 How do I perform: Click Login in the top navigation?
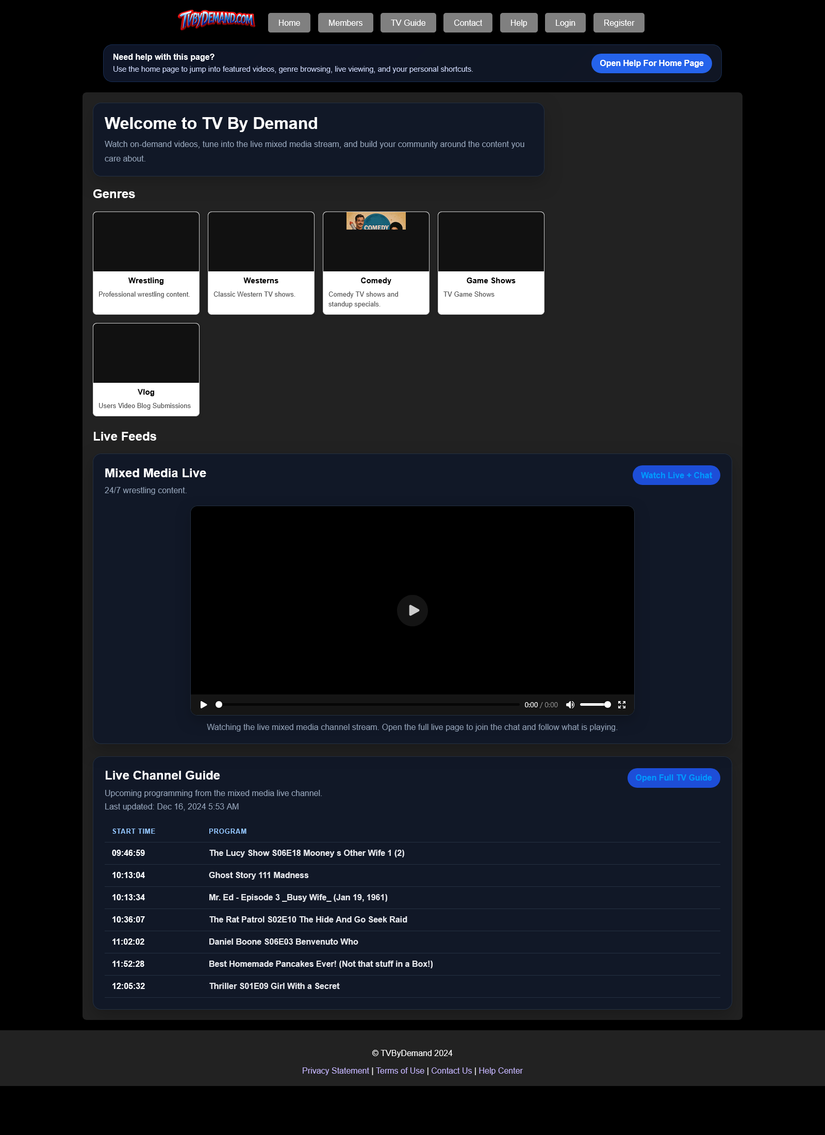click(565, 22)
